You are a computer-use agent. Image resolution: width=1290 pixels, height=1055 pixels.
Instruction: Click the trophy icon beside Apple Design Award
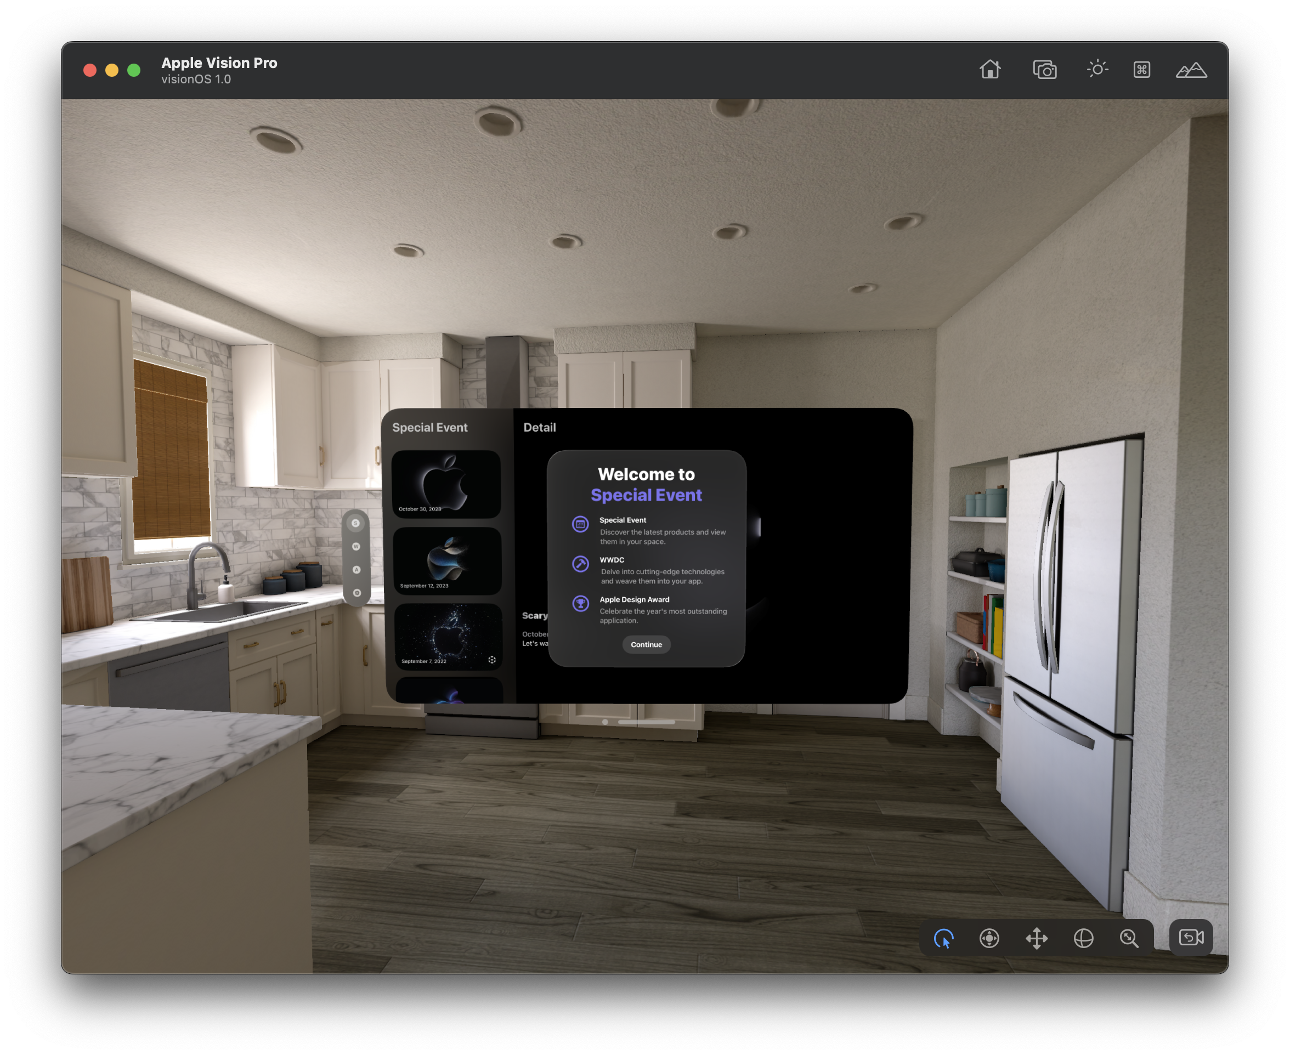(581, 603)
